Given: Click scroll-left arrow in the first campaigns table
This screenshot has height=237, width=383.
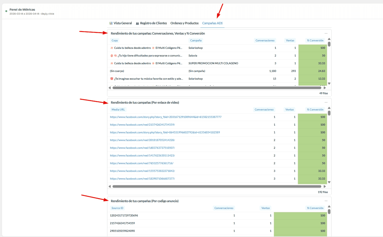Looking at the screenshot, I should click(x=110, y=88).
